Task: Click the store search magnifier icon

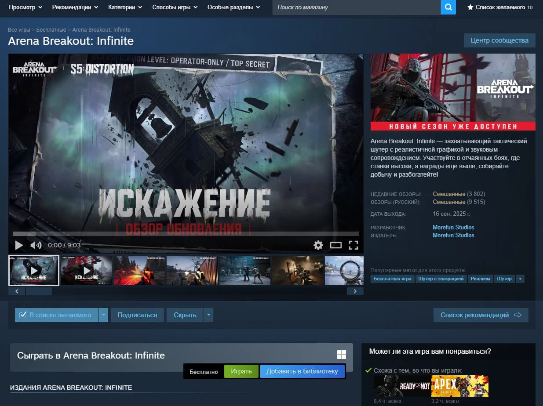Action: [x=448, y=7]
